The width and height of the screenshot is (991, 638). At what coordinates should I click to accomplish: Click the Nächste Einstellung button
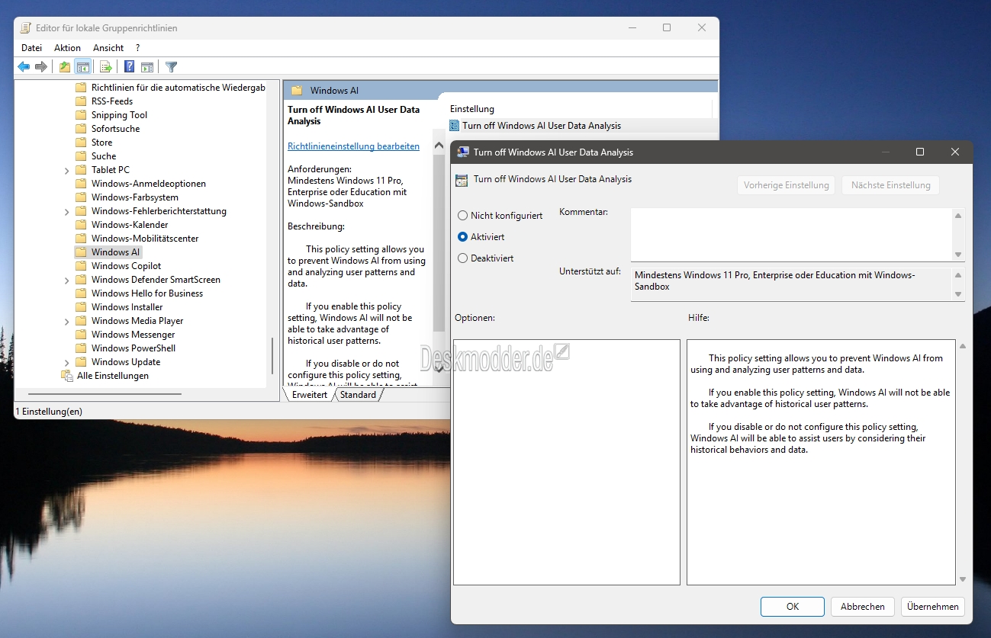coord(891,185)
